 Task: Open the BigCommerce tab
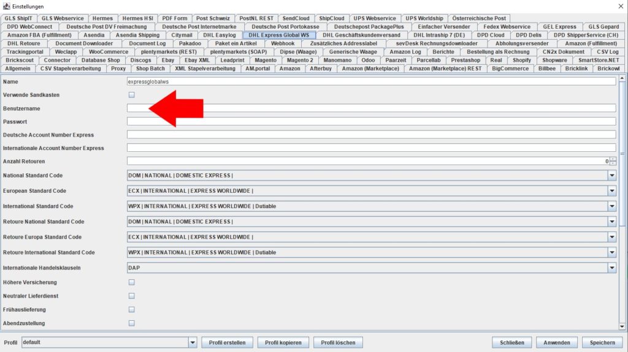tap(510, 69)
